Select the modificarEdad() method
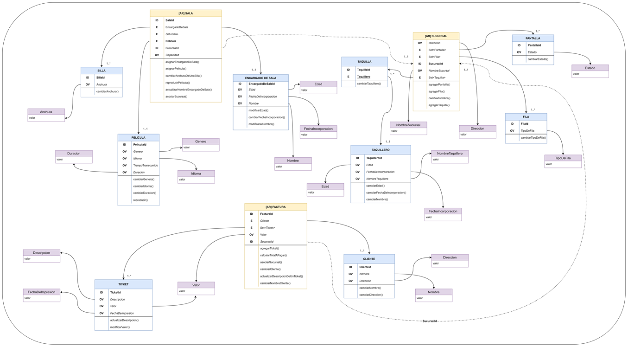The width and height of the screenshot is (628, 347). (x=260, y=110)
